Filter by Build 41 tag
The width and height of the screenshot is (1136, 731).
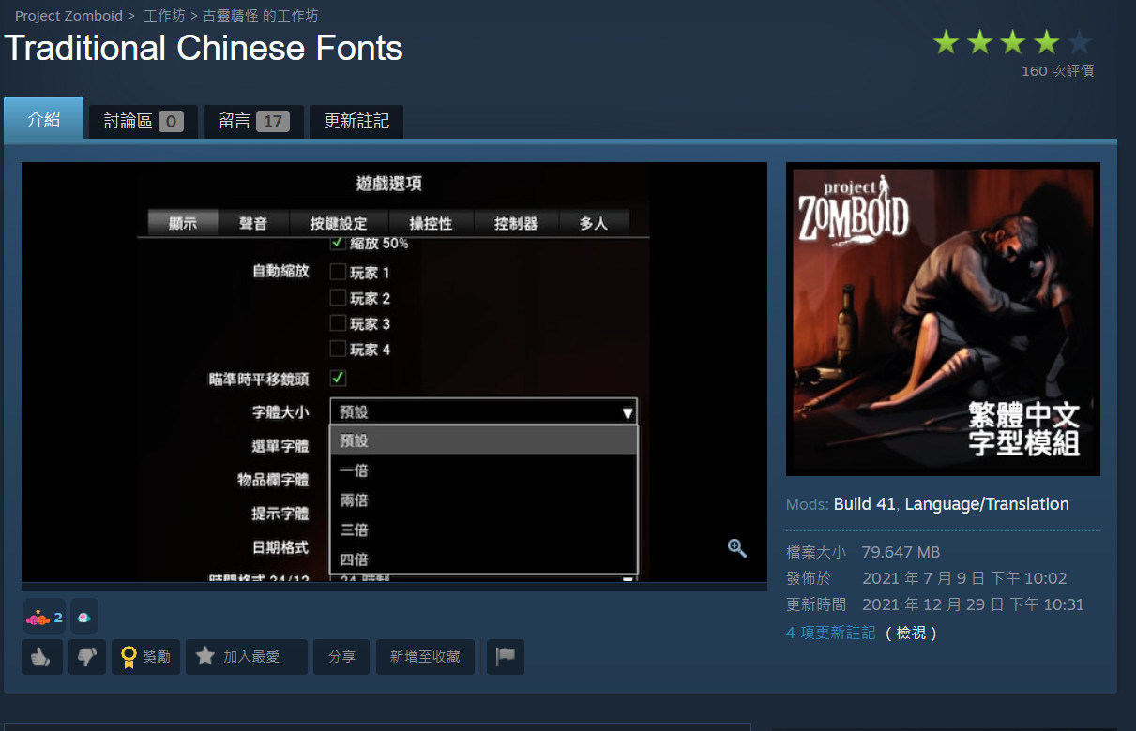tap(864, 504)
